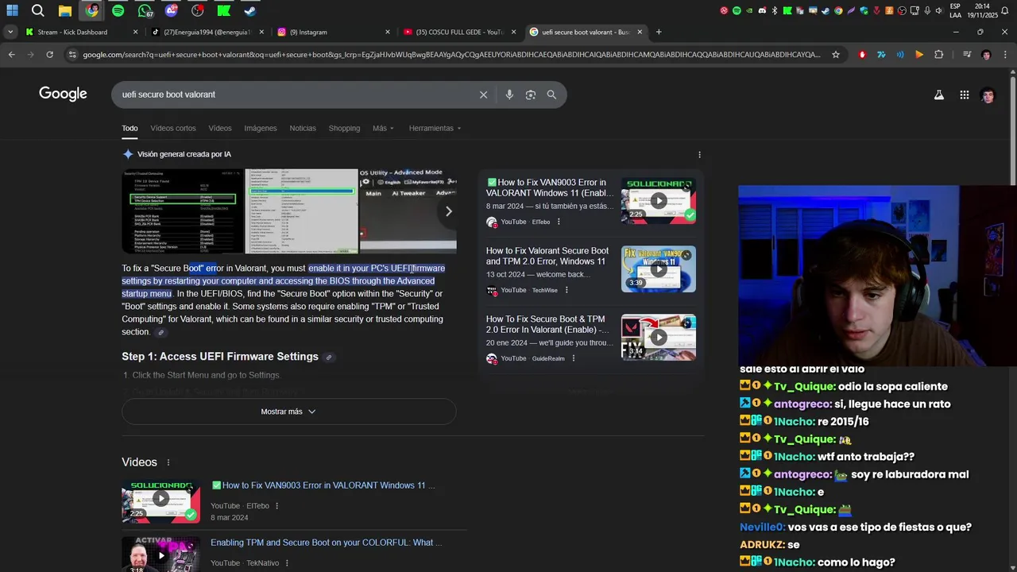The width and height of the screenshot is (1017, 572).
Task: Bookmark this page with the star icon
Action: (x=836, y=54)
